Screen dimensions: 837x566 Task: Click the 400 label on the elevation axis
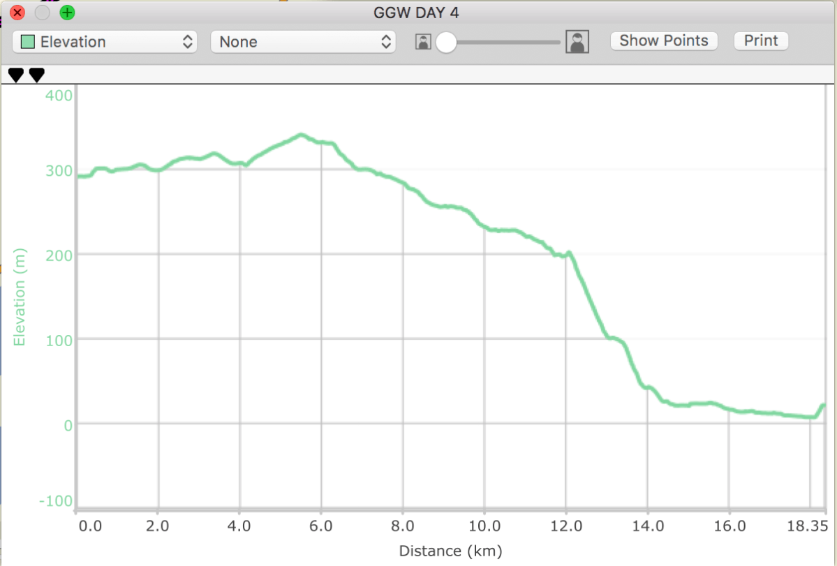[x=59, y=95]
